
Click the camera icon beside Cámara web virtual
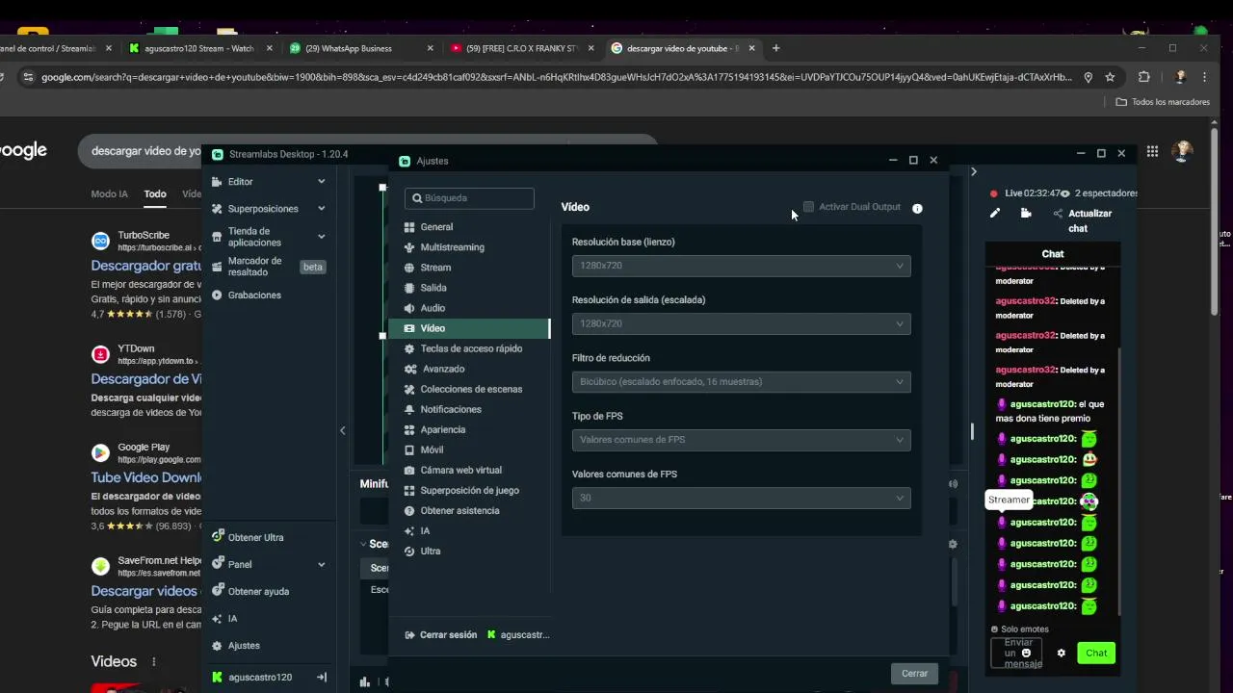(x=409, y=470)
